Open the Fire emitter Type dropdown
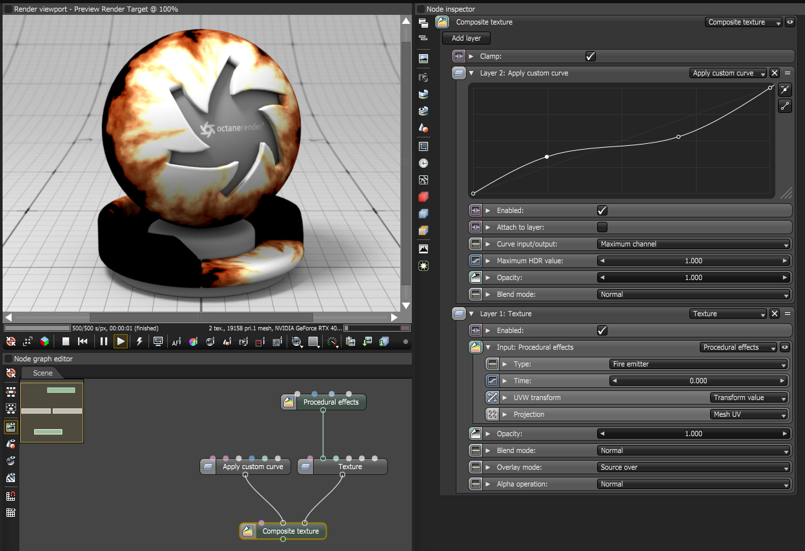The image size is (805, 551). click(x=699, y=364)
